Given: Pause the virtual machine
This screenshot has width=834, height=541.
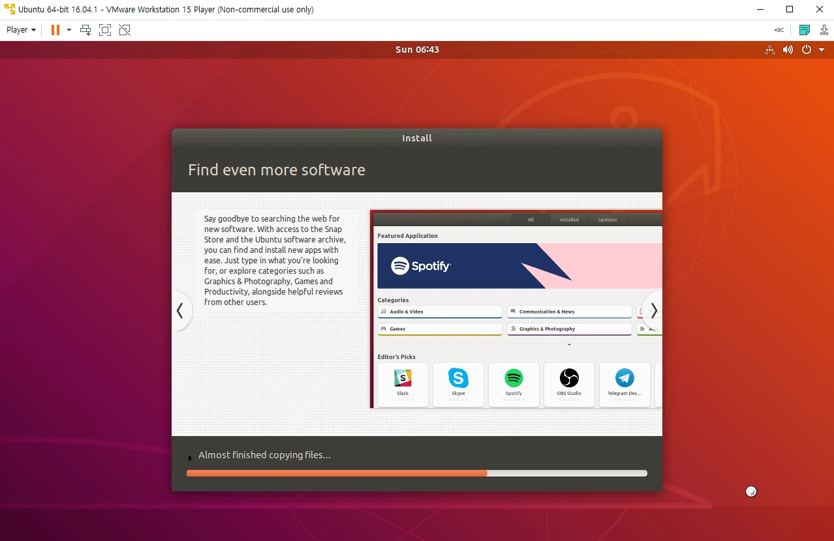Looking at the screenshot, I should (55, 30).
